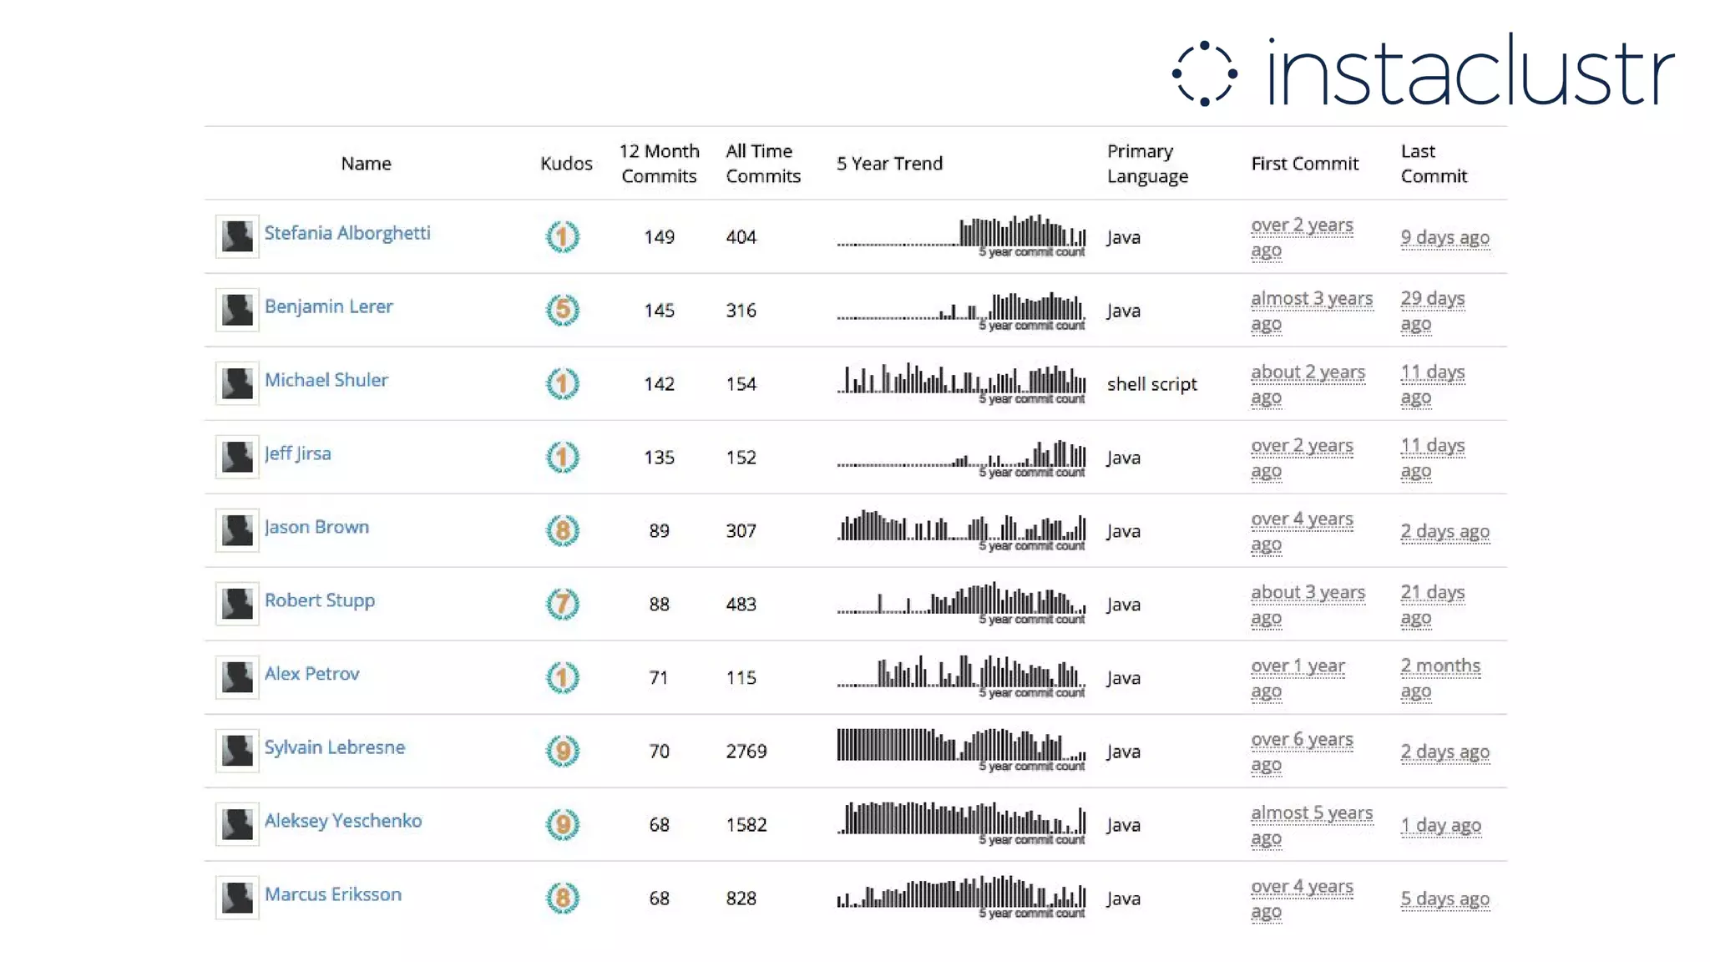The height and width of the screenshot is (962, 1710).
Task: Click Michael Shuler's avatar thumbnail
Action: click(x=237, y=383)
